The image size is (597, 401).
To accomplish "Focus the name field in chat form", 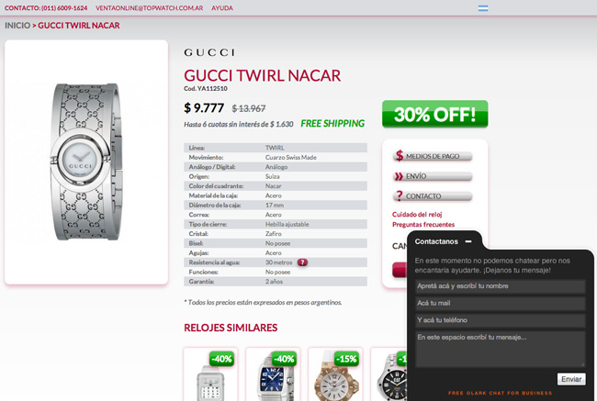I will pyautogui.click(x=501, y=286).
